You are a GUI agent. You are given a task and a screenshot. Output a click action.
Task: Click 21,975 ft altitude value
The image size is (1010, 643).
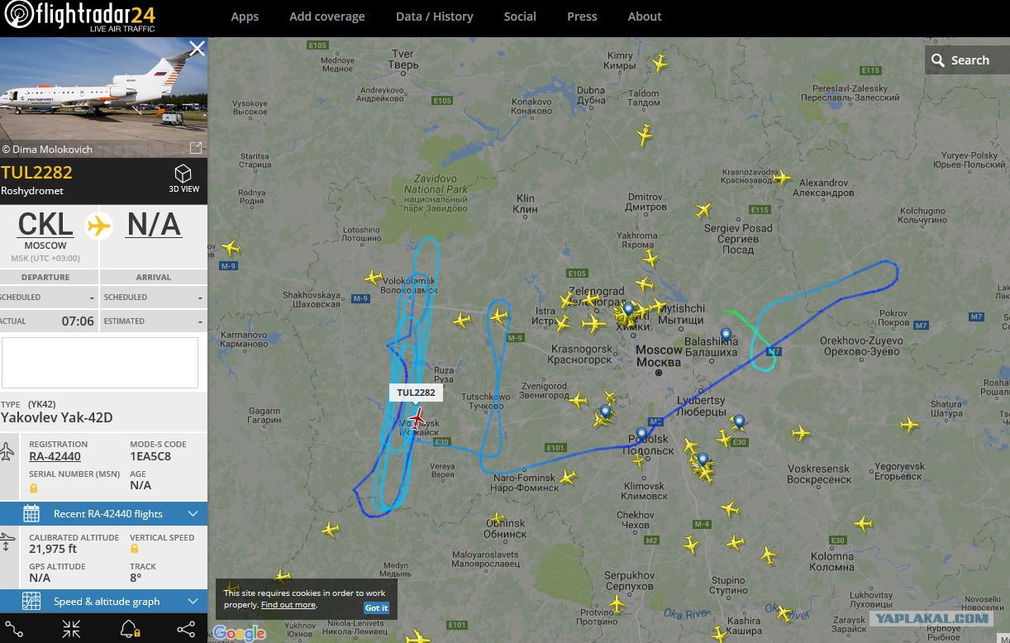coord(53,549)
